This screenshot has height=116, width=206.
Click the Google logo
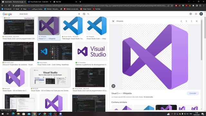(7, 14)
